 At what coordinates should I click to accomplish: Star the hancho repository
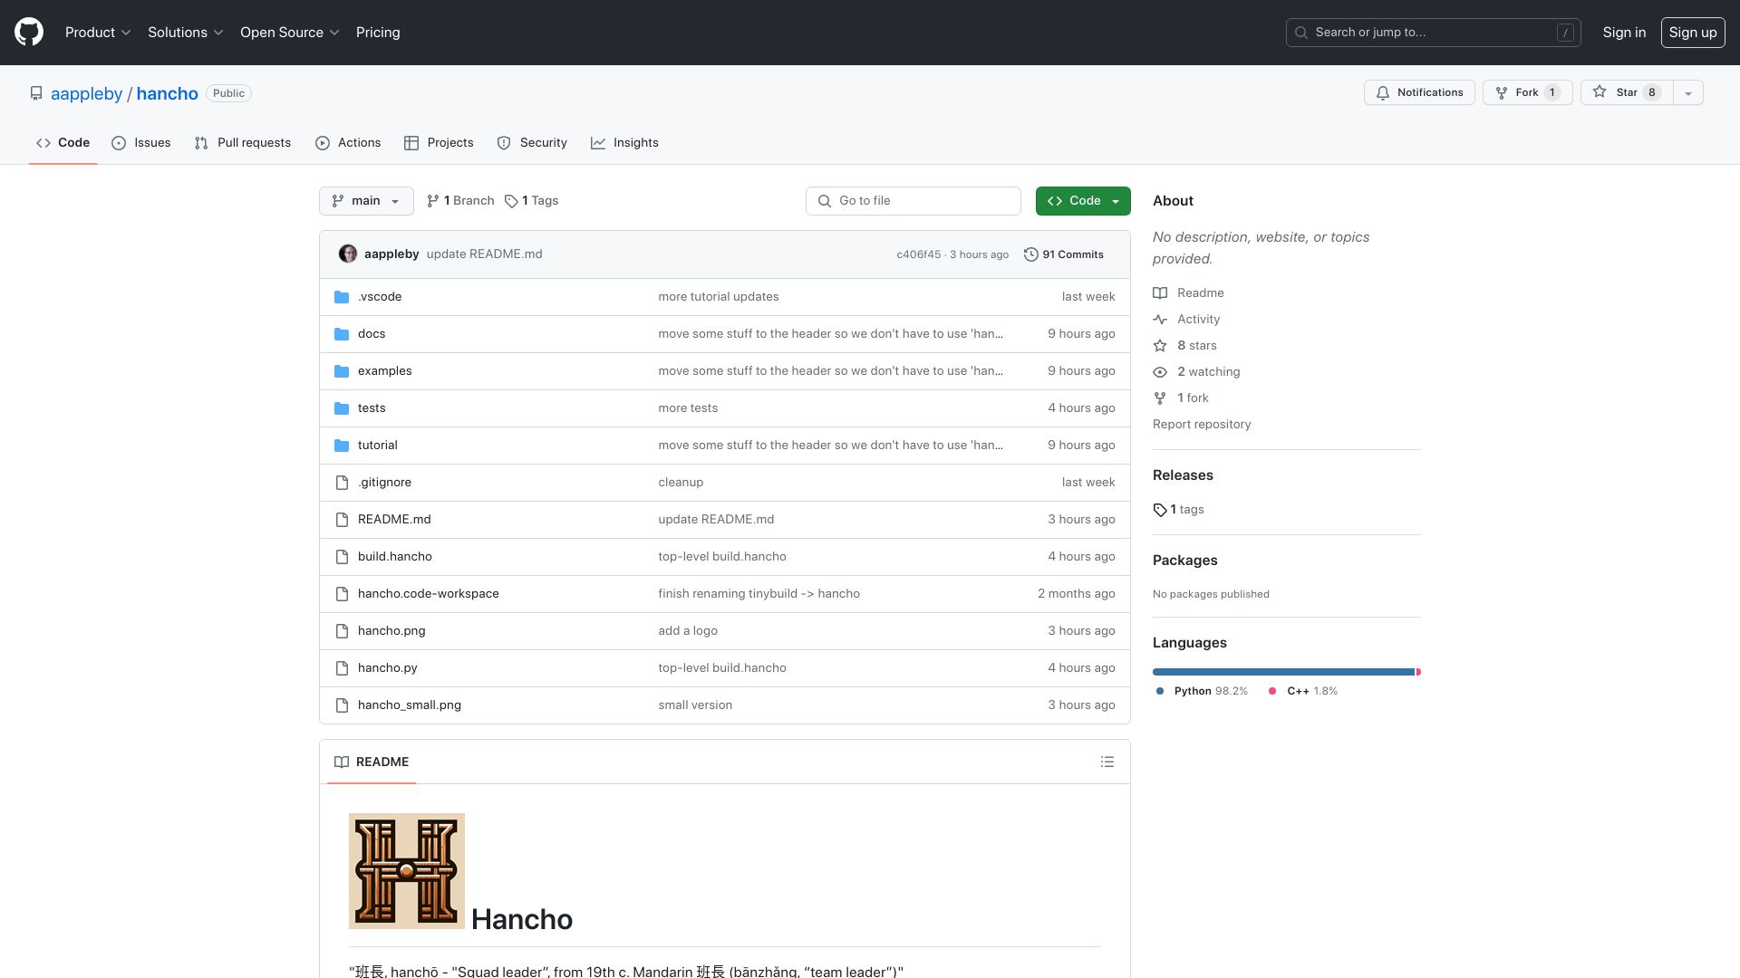1626,92
